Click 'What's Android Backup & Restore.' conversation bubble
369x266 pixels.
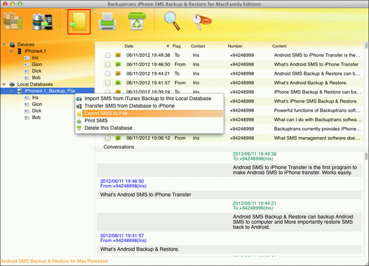pyautogui.click(x=229, y=249)
